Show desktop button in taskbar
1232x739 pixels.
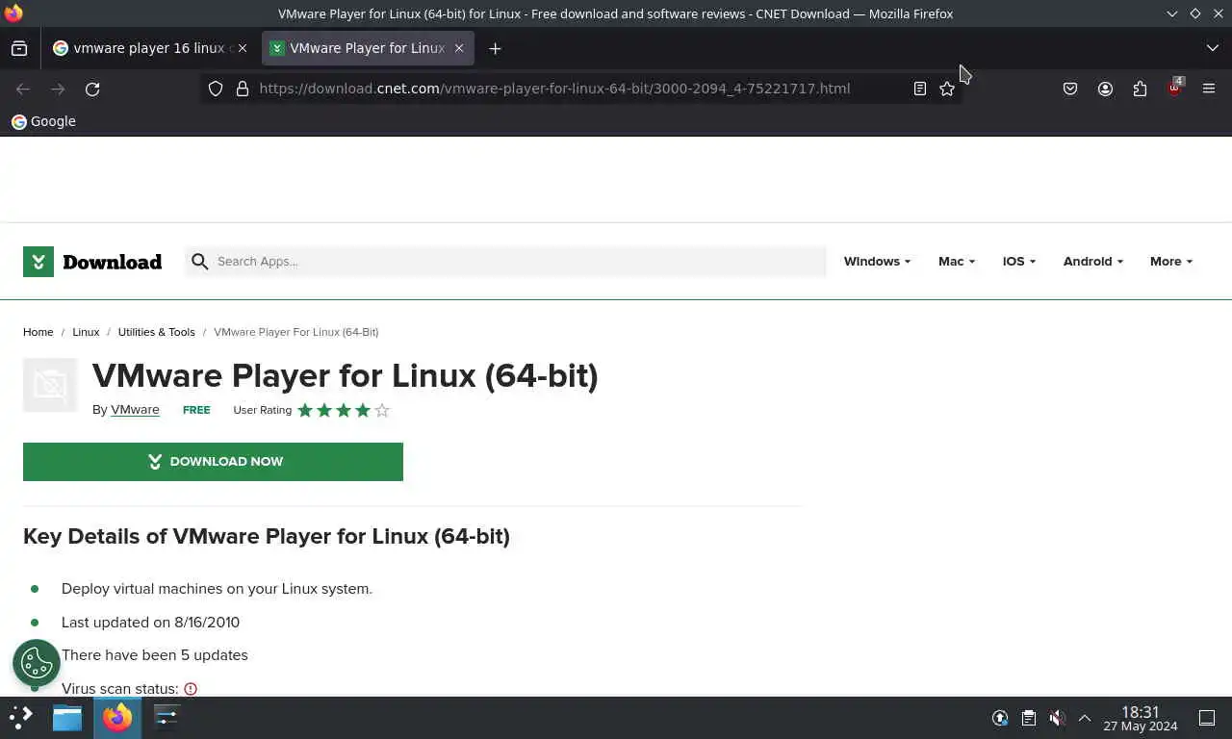pyautogui.click(x=1207, y=718)
